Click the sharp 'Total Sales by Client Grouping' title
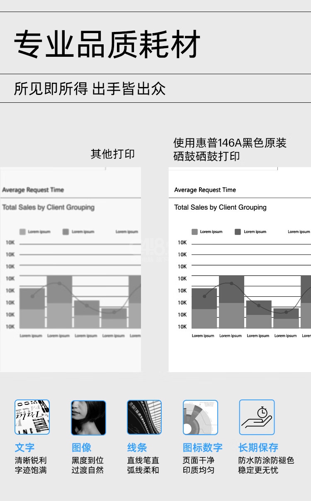Image resolution: width=311 pixels, height=501 pixels. [x=220, y=207]
